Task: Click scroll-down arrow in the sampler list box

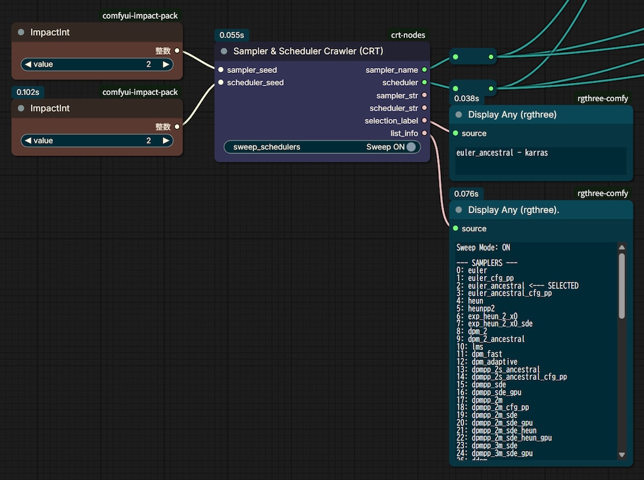Action: coord(622,454)
